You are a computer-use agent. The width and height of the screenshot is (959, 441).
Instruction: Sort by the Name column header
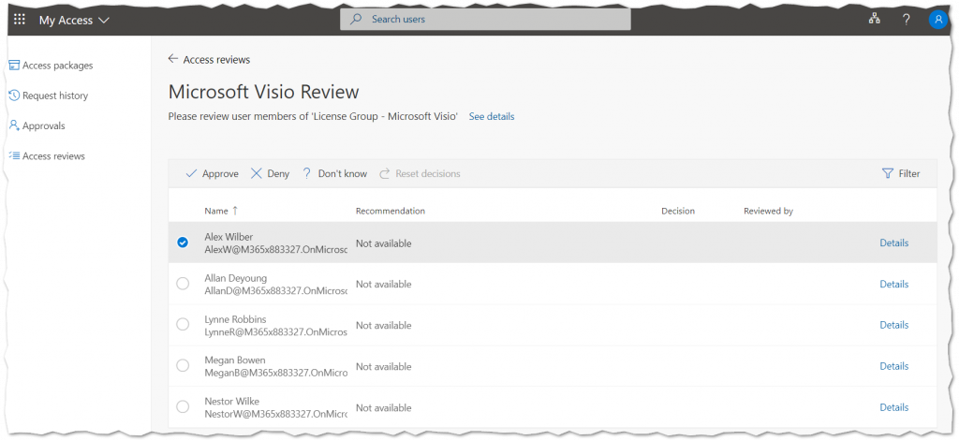coord(216,211)
